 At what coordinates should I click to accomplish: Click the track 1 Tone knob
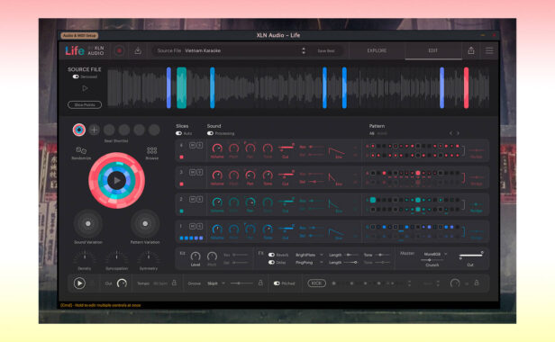[268, 229]
